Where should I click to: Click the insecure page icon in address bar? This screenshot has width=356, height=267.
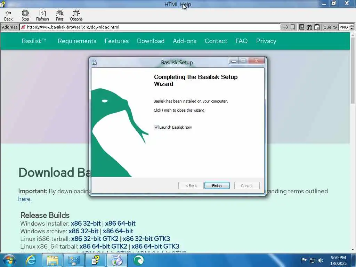click(23, 27)
